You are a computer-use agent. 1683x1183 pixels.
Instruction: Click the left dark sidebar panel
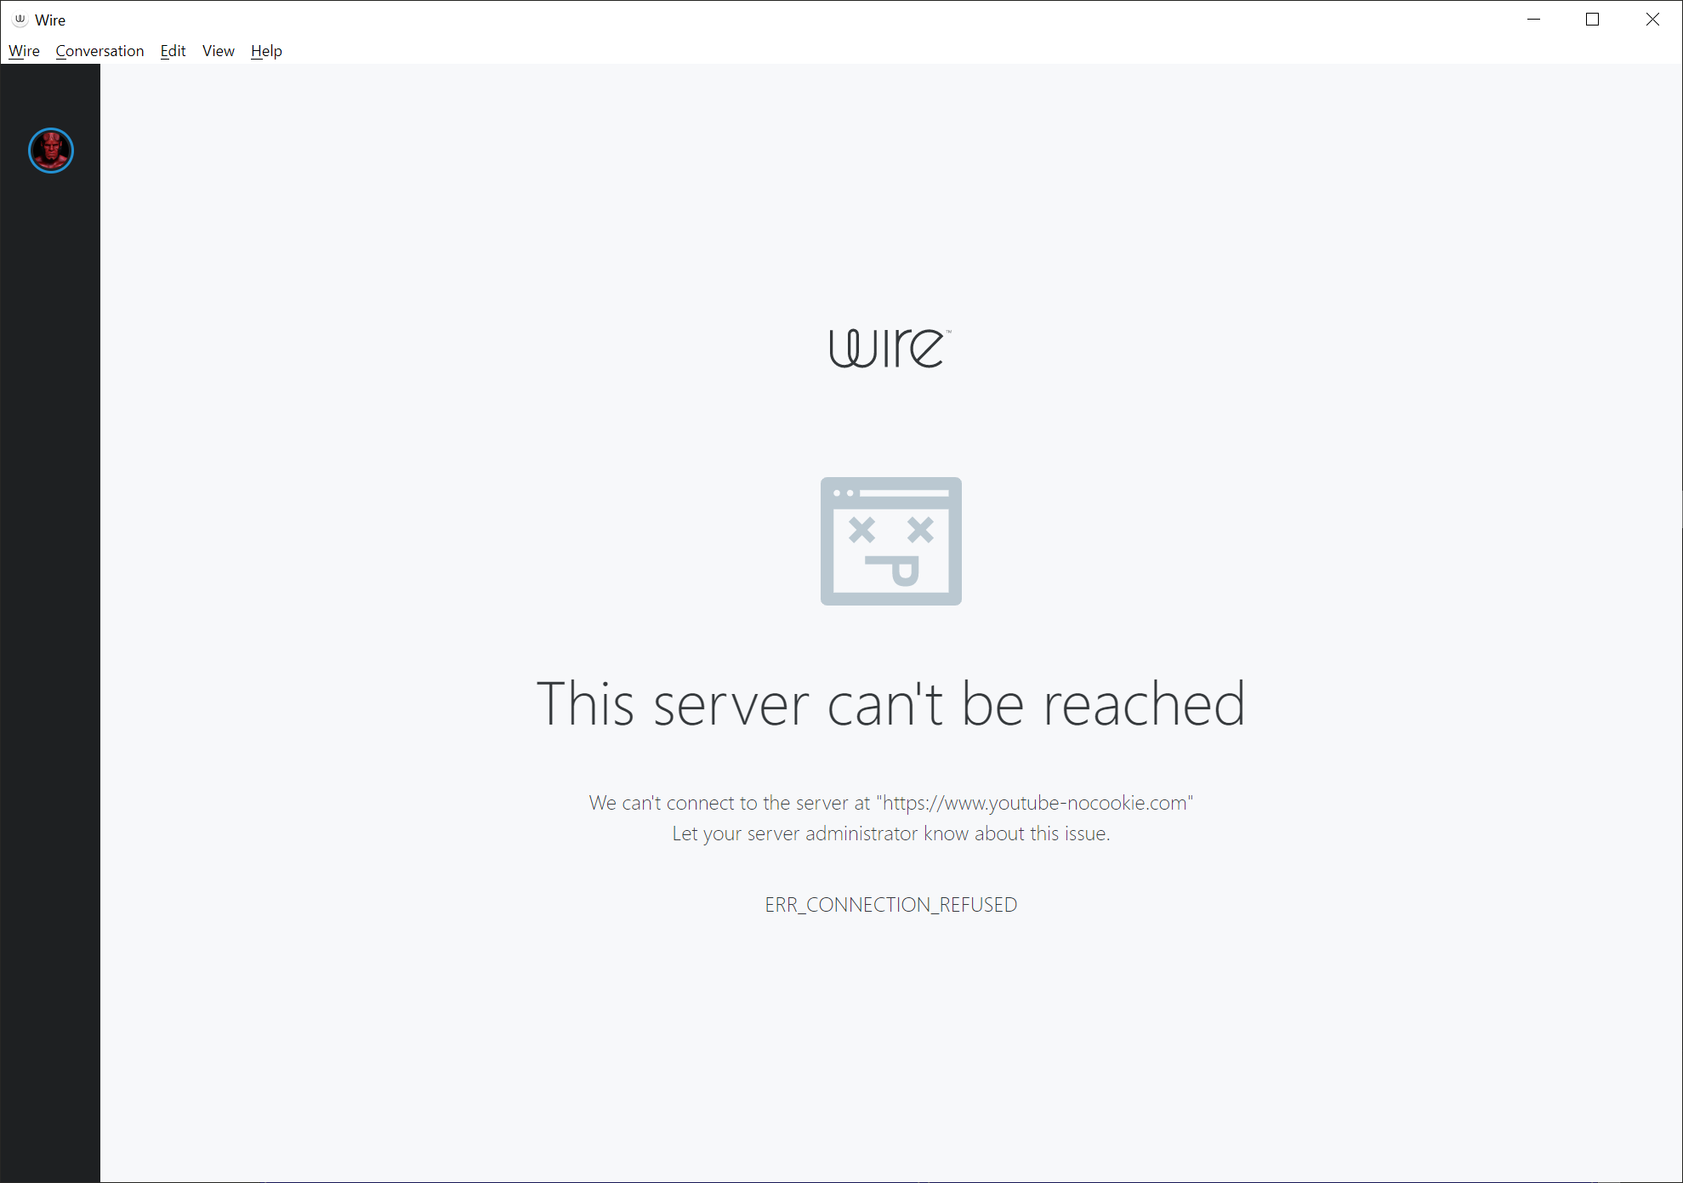pos(50,595)
